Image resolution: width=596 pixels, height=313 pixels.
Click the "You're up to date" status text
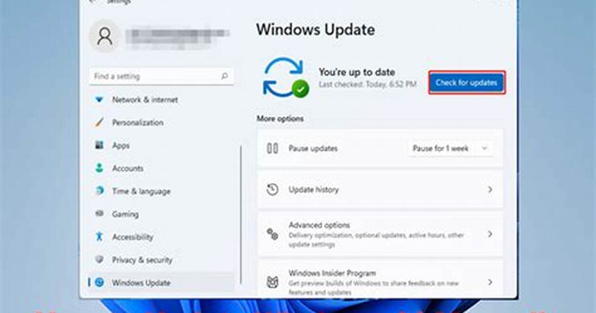(x=357, y=72)
